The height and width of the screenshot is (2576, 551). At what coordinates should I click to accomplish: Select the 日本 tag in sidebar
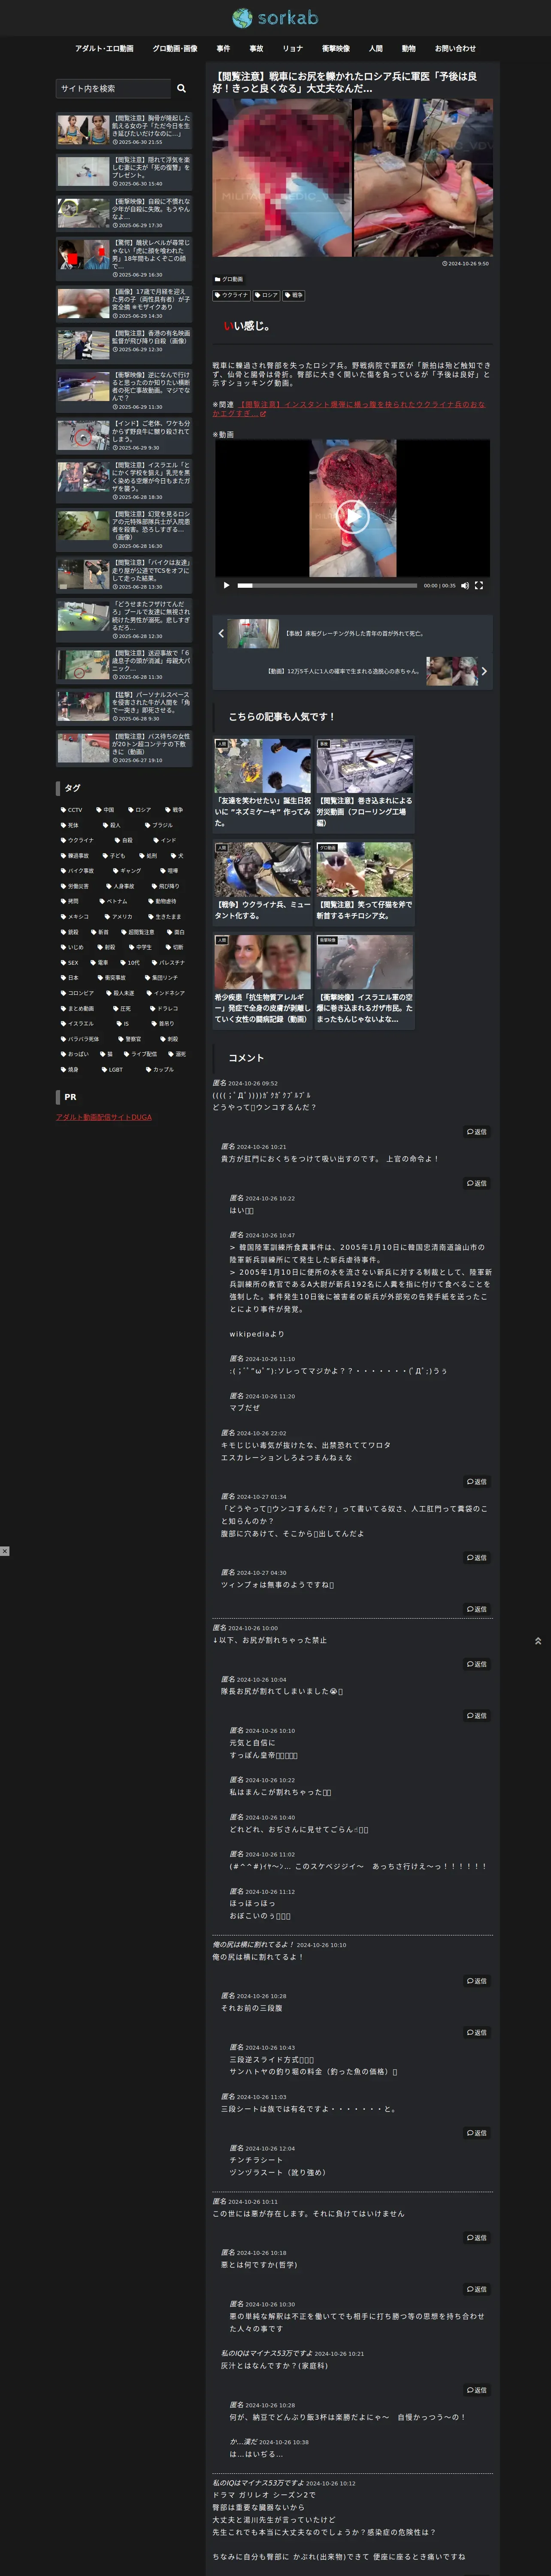(x=70, y=977)
